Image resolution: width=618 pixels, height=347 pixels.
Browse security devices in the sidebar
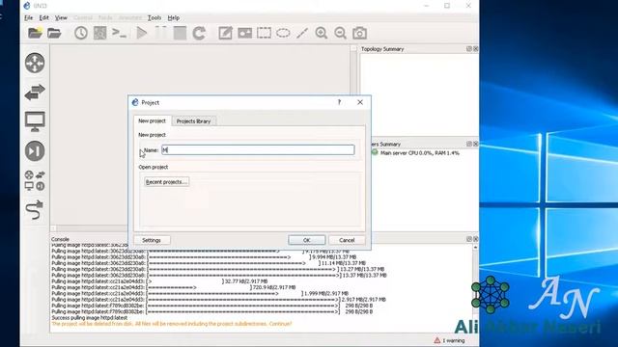(x=35, y=150)
